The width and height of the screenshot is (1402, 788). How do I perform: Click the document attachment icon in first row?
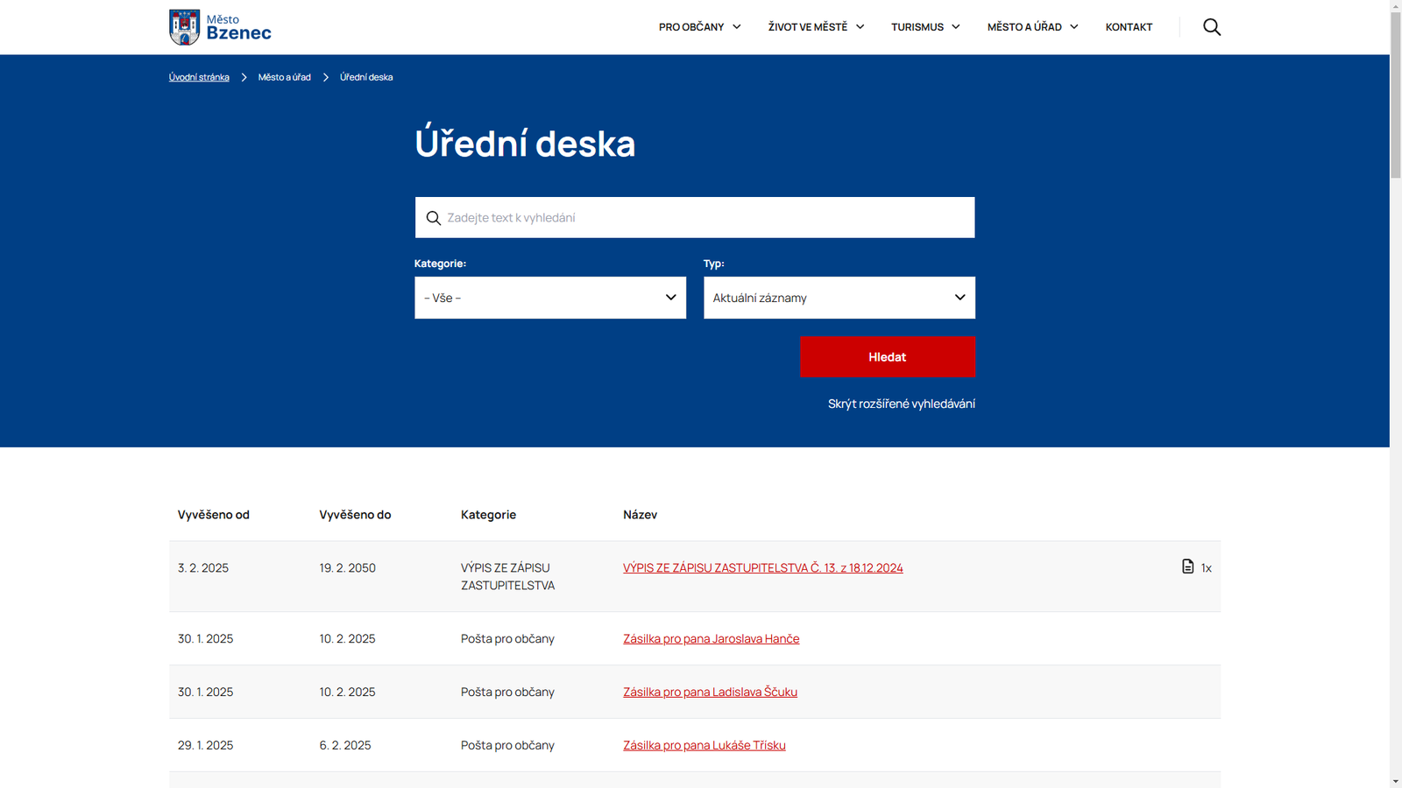click(1187, 566)
